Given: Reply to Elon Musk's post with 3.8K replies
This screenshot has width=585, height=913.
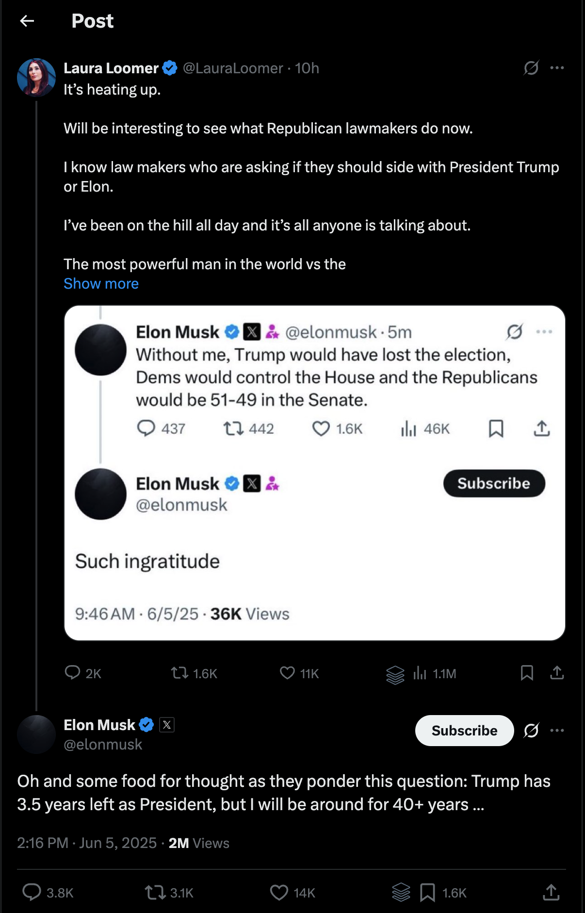Looking at the screenshot, I should click(x=32, y=893).
